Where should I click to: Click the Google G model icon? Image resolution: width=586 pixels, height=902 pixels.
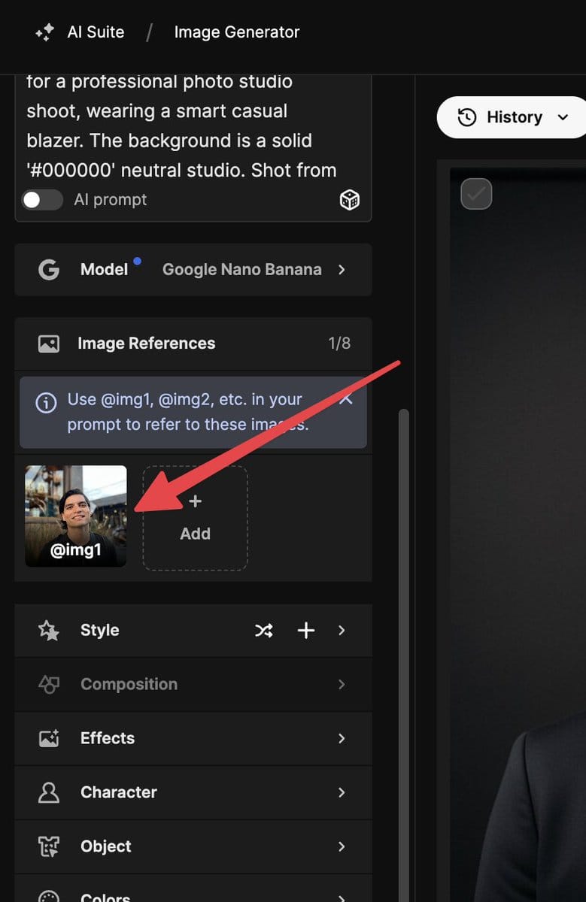pos(49,270)
